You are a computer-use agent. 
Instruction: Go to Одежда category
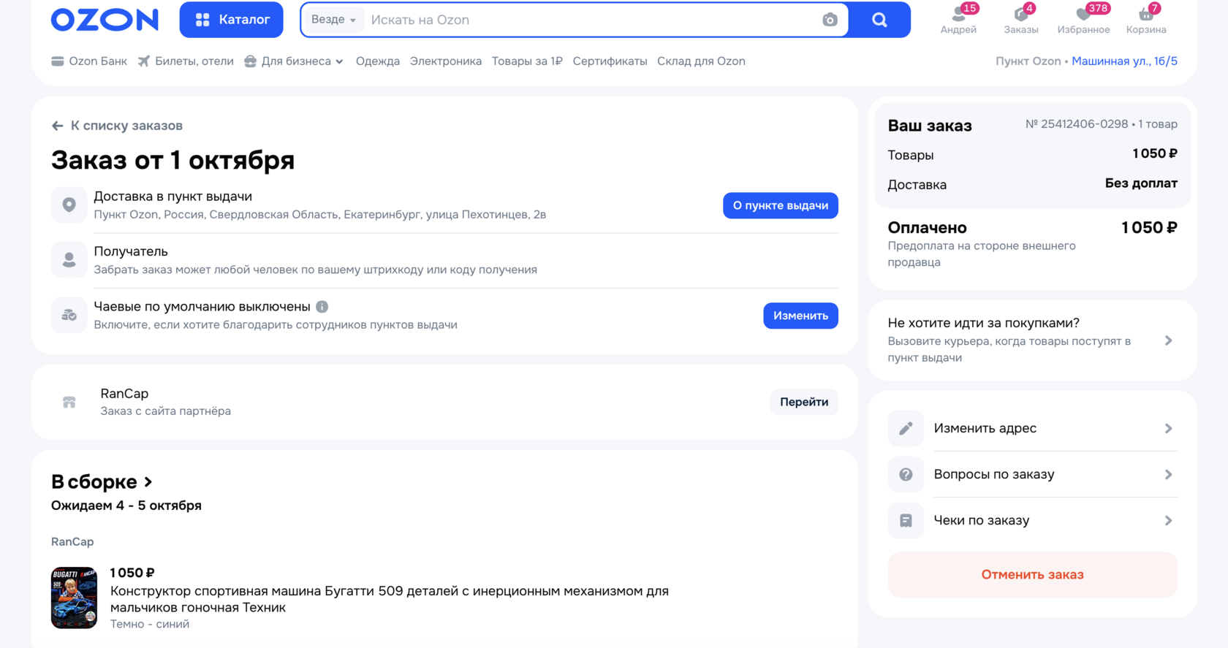click(378, 61)
